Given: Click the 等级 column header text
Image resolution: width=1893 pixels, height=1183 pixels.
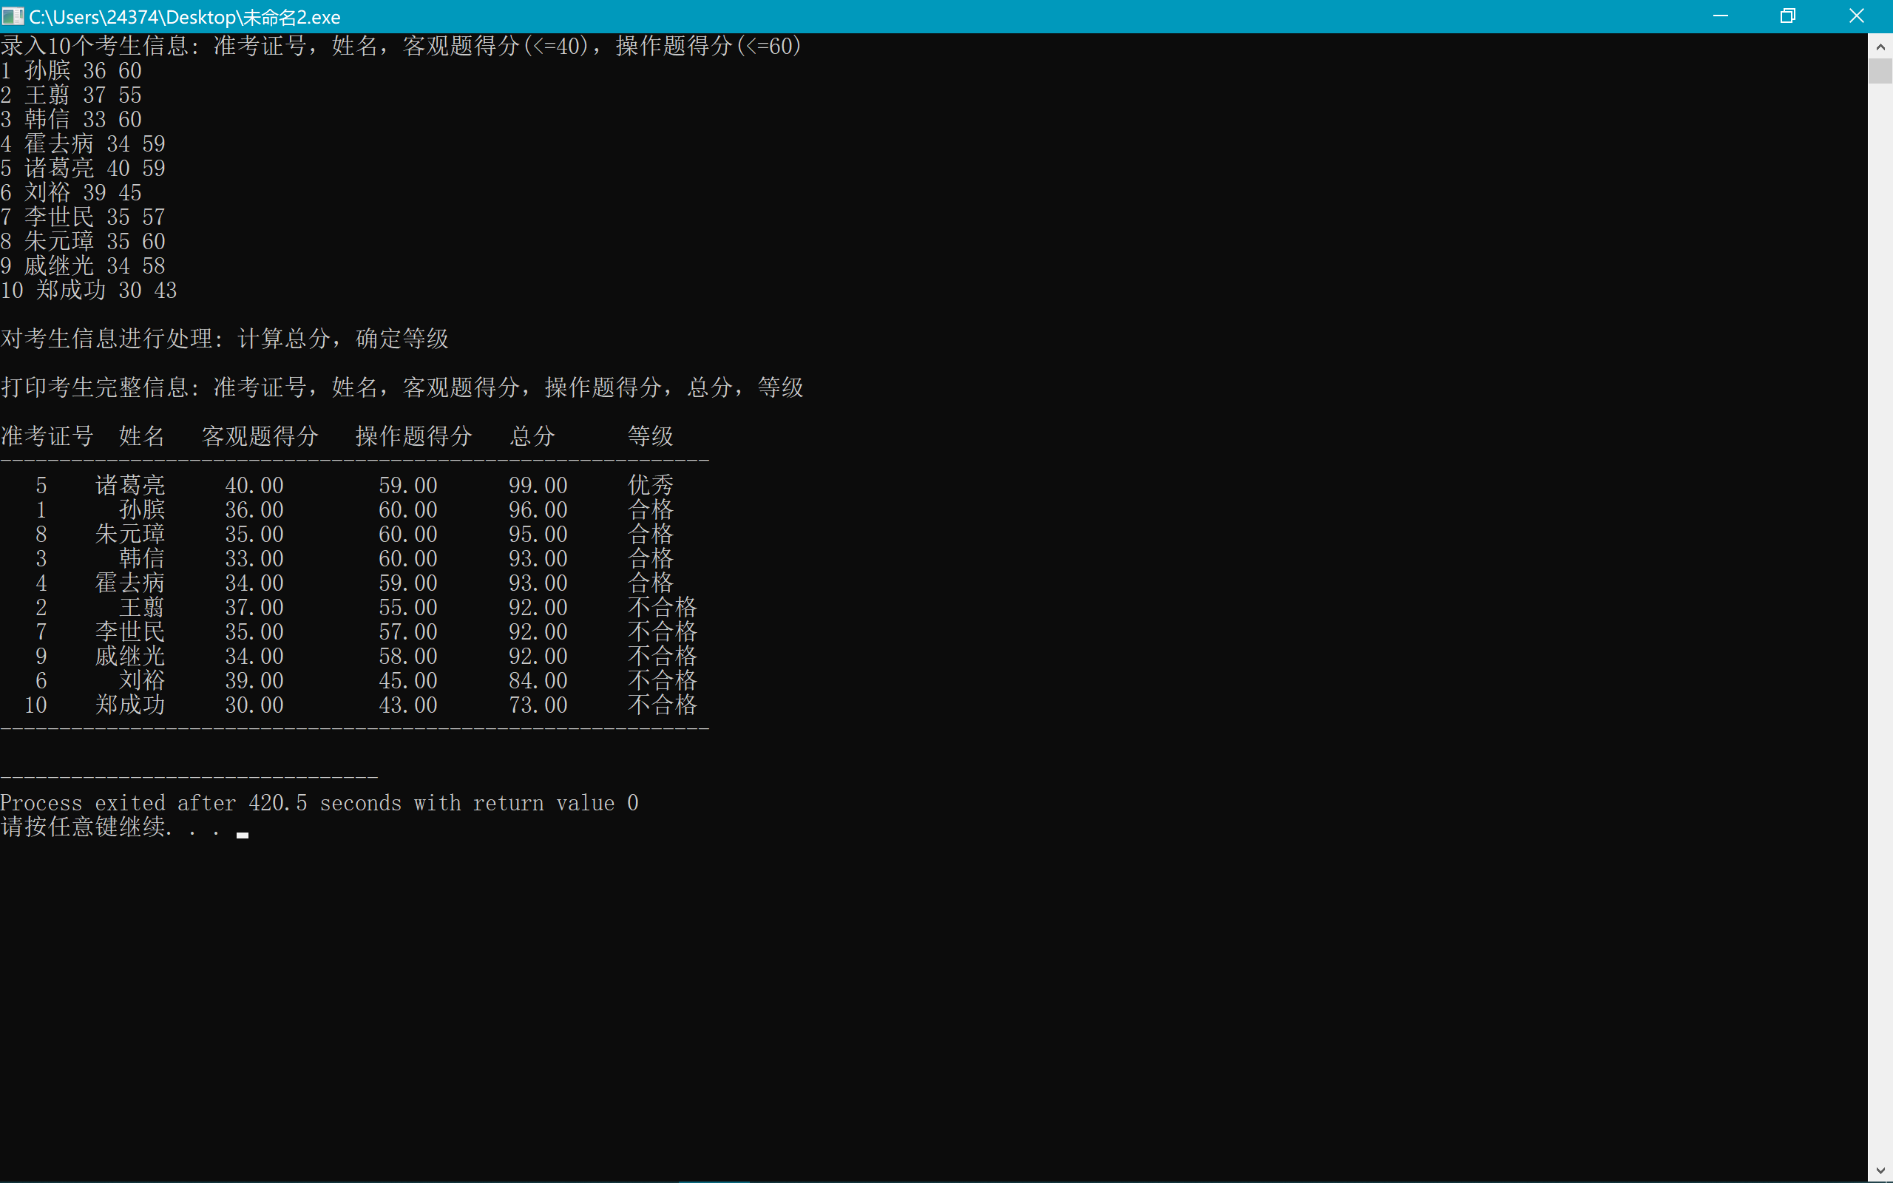Looking at the screenshot, I should [x=650, y=435].
